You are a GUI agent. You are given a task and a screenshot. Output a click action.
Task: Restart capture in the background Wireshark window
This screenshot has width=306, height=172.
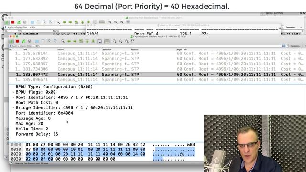click(x=19, y=22)
